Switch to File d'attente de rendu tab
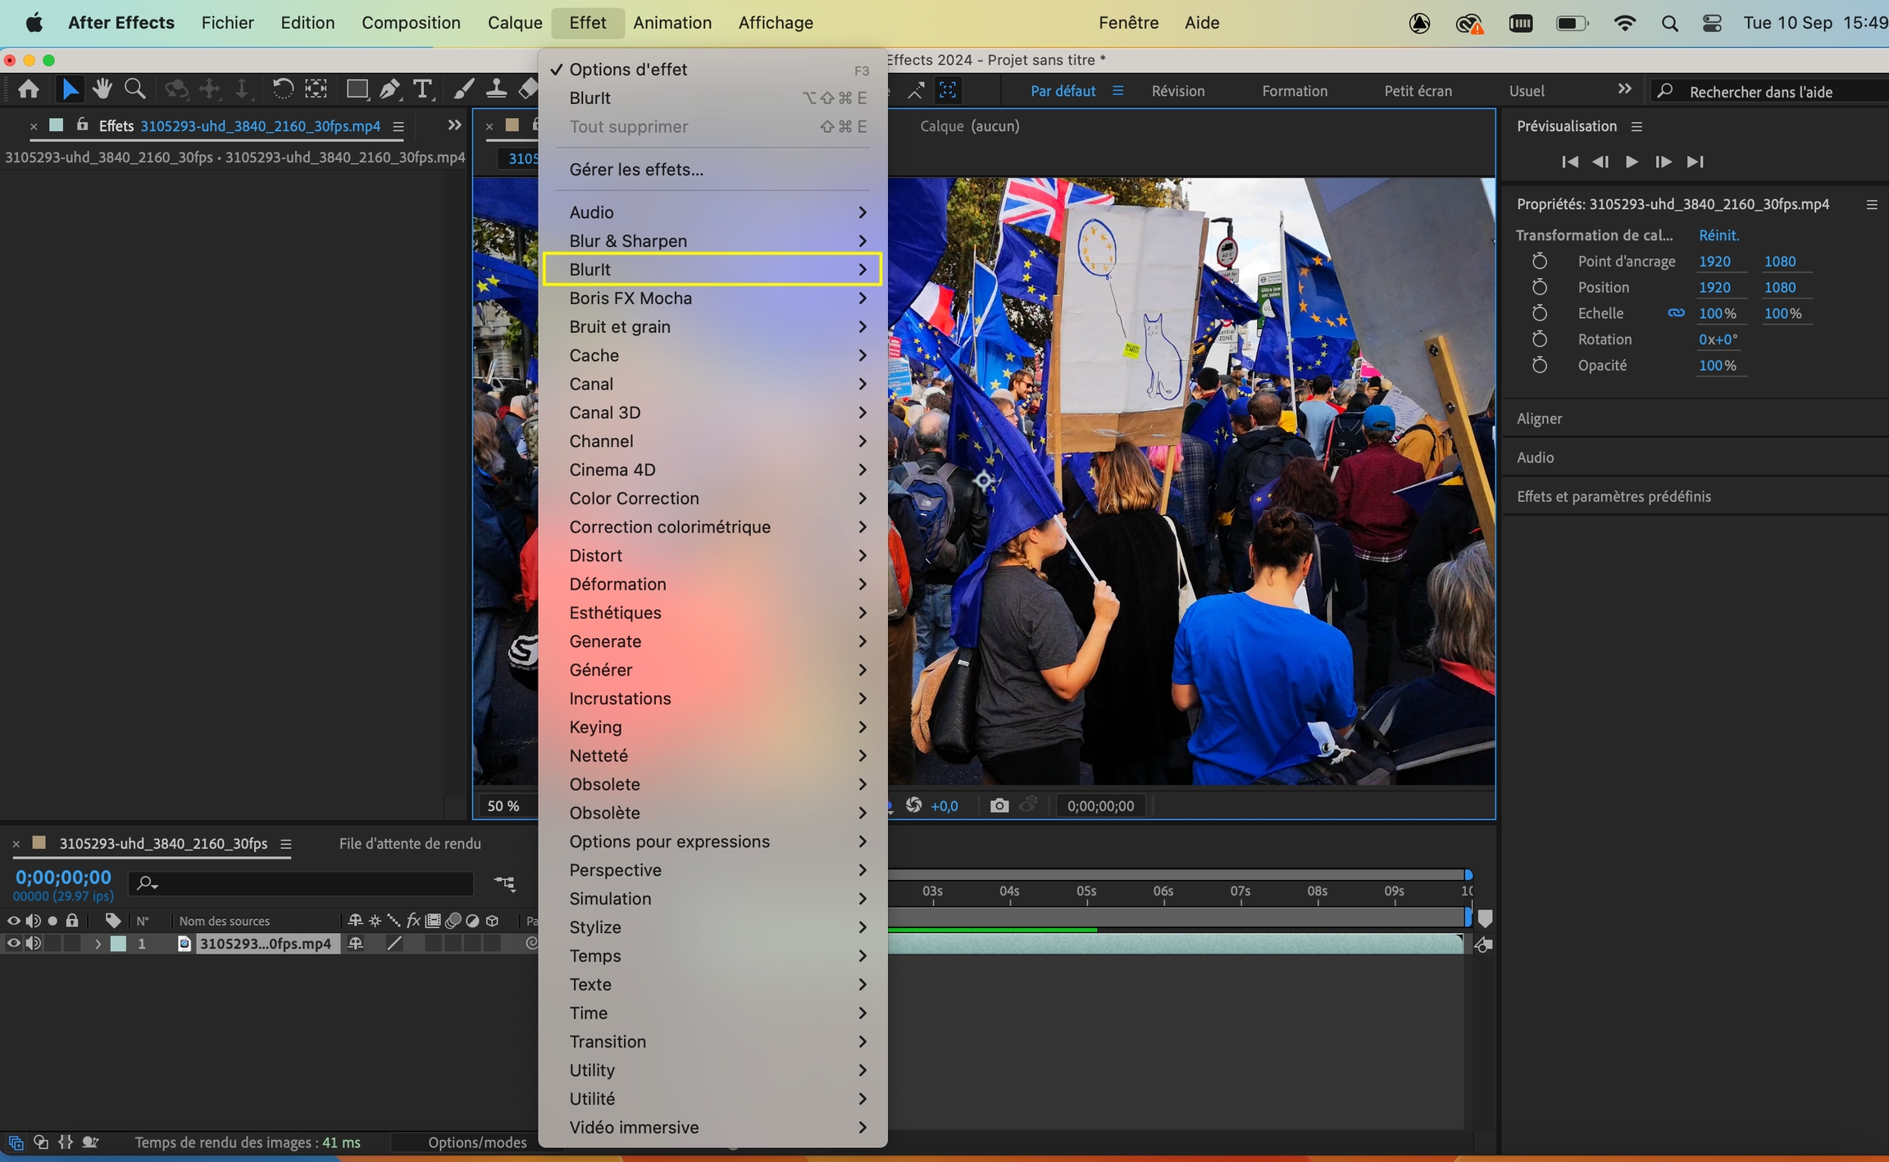The width and height of the screenshot is (1889, 1162). tap(410, 843)
